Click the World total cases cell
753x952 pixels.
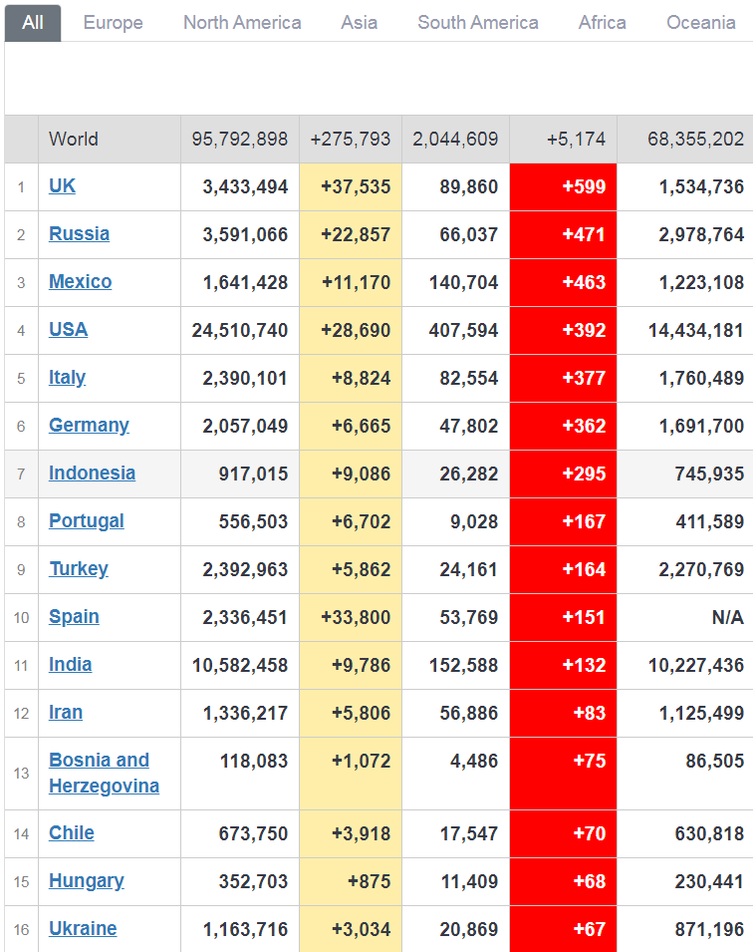(x=240, y=140)
